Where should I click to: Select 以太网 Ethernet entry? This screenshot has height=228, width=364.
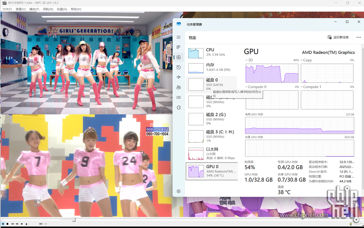(x=212, y=153)
